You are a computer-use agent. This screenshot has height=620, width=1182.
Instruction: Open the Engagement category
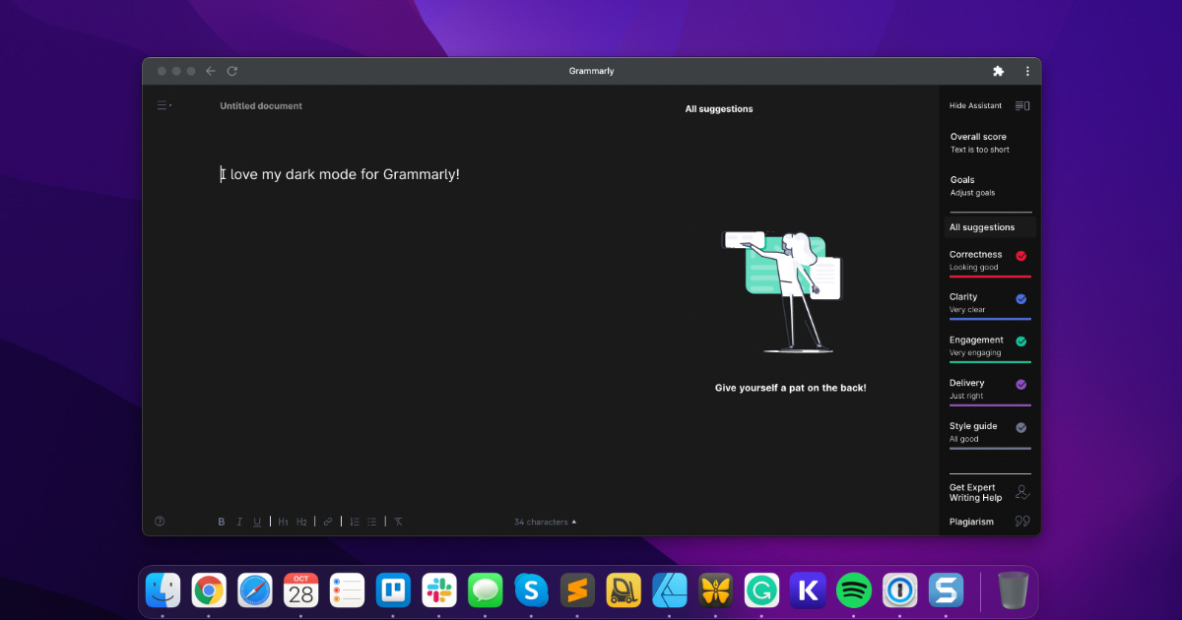pos(990,346)
